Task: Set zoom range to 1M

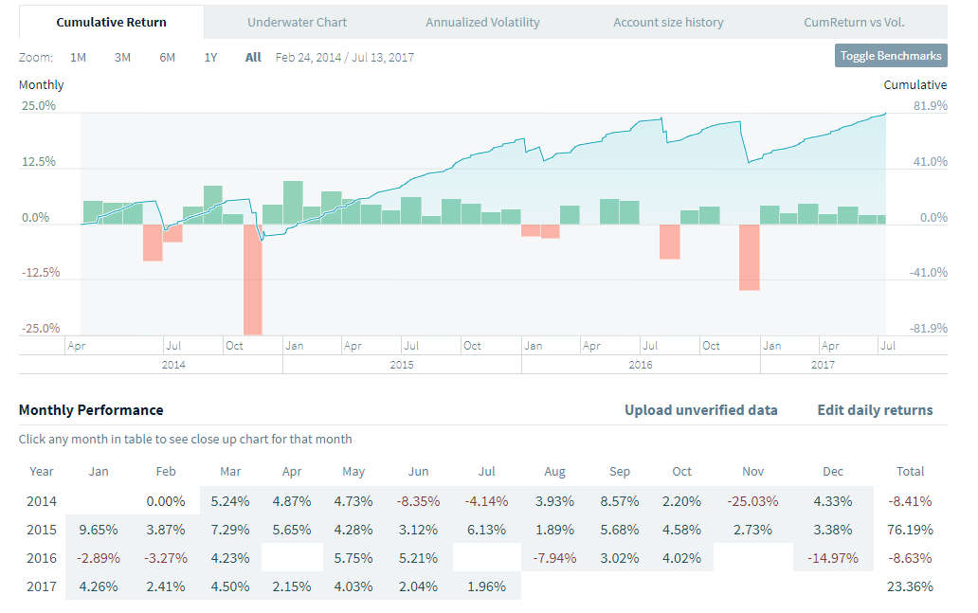Action: point(78,57)
